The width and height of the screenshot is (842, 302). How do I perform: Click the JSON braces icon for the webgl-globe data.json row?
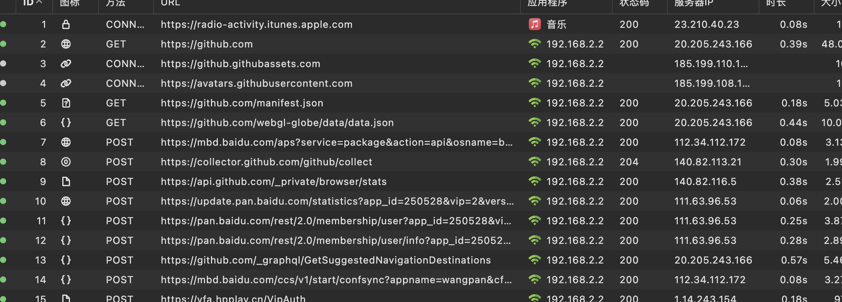pos(66,123)
